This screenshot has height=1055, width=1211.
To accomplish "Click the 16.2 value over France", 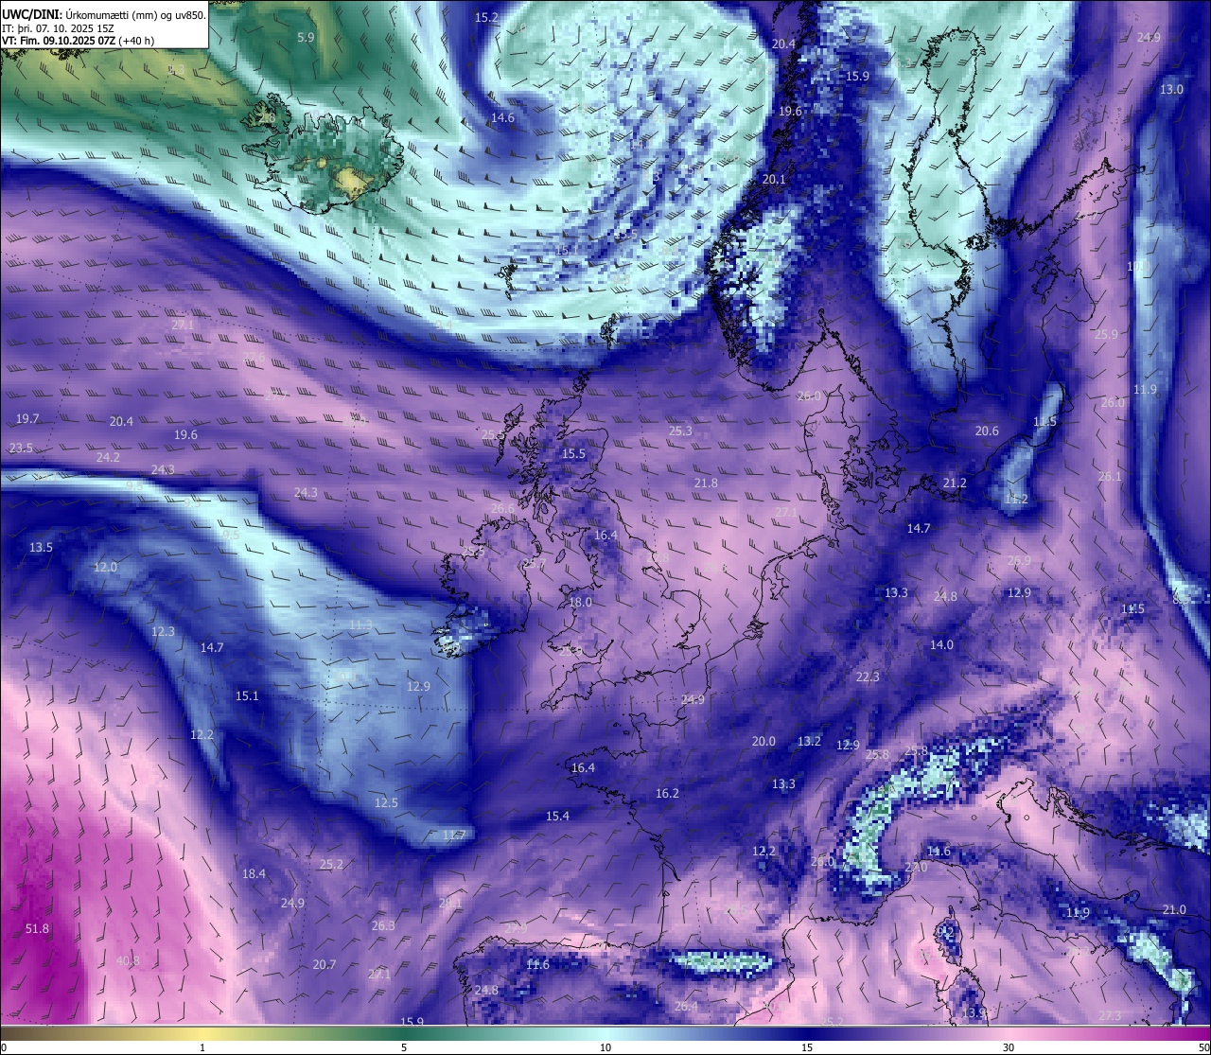I will [667, 794].
